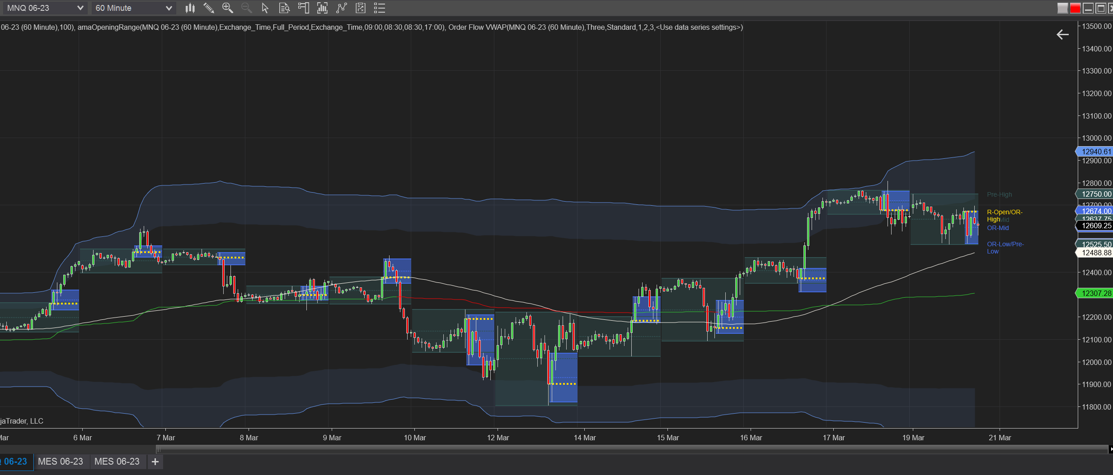Open the 60 Minute interval selector dropdown
This screenshot has width=1113, height=475.
134,8
